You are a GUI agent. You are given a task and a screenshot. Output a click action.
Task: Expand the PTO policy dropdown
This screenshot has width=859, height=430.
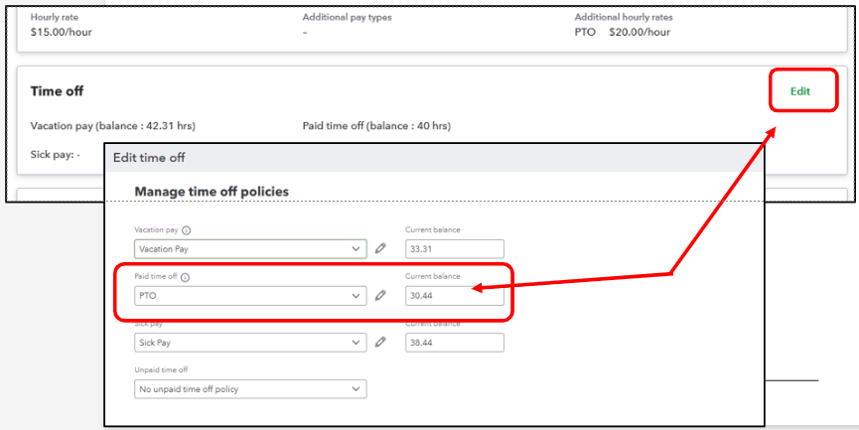[249, 296]
